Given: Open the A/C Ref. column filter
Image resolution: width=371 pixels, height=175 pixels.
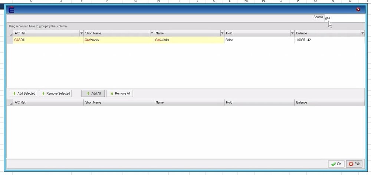Looking at the screenshot, I should 81,33.
